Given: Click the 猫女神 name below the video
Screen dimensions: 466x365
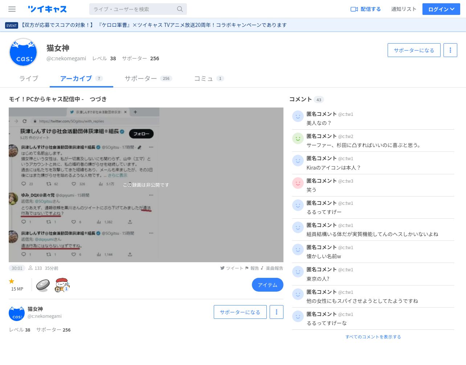Looking at the screenshot, I should click(35, 309).
